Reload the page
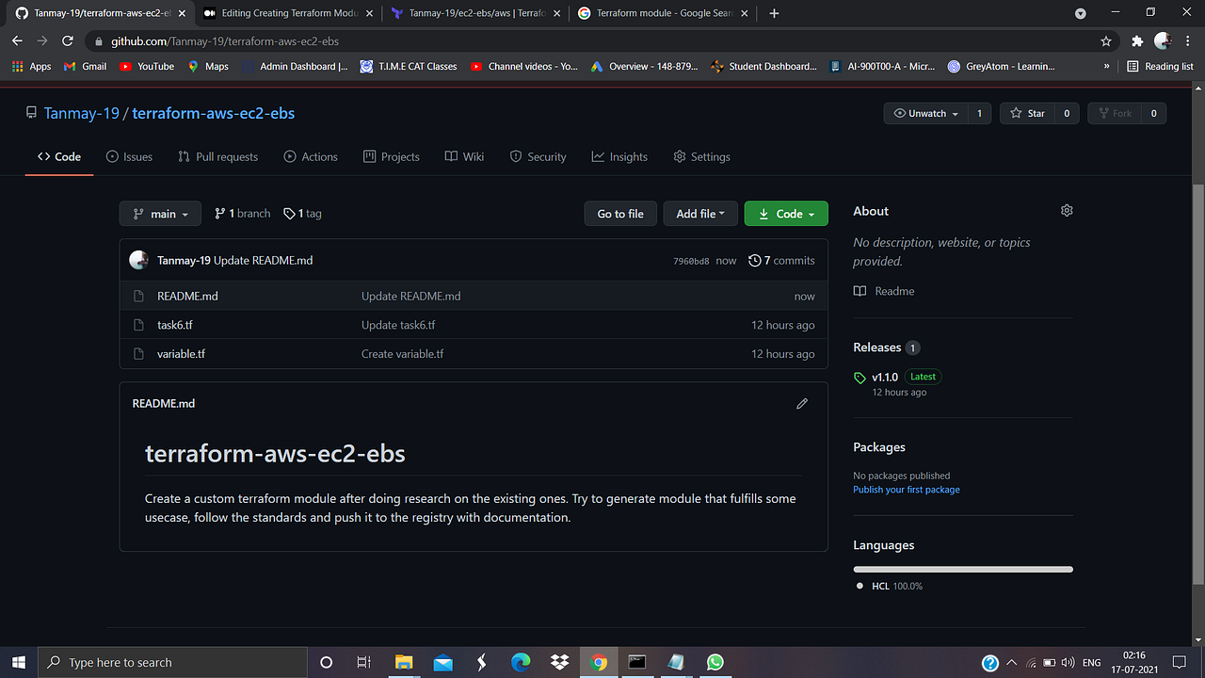1205x678 pixels. 67,41
